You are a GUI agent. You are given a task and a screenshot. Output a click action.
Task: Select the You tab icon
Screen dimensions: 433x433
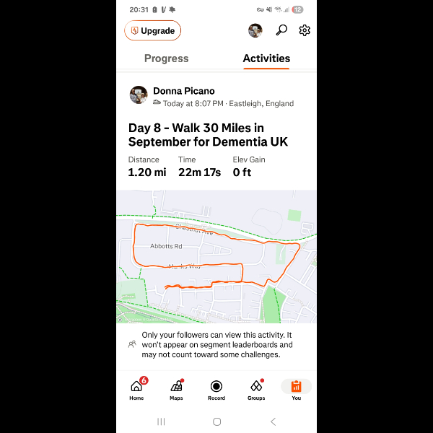coord(297,389)
